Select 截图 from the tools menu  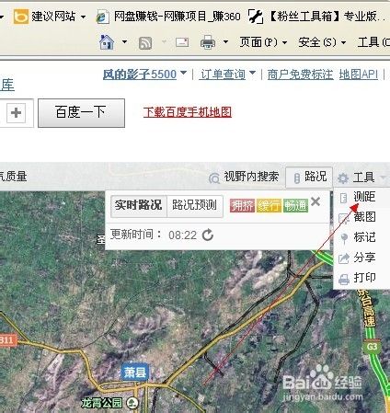pos(361,217)
